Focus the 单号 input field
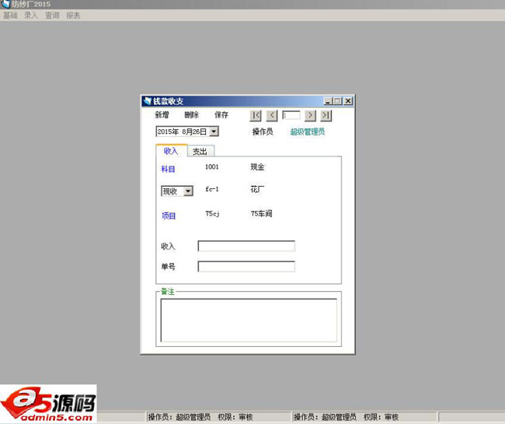Image resolution: width=505 pixels, height=424 pixels. 246,266
